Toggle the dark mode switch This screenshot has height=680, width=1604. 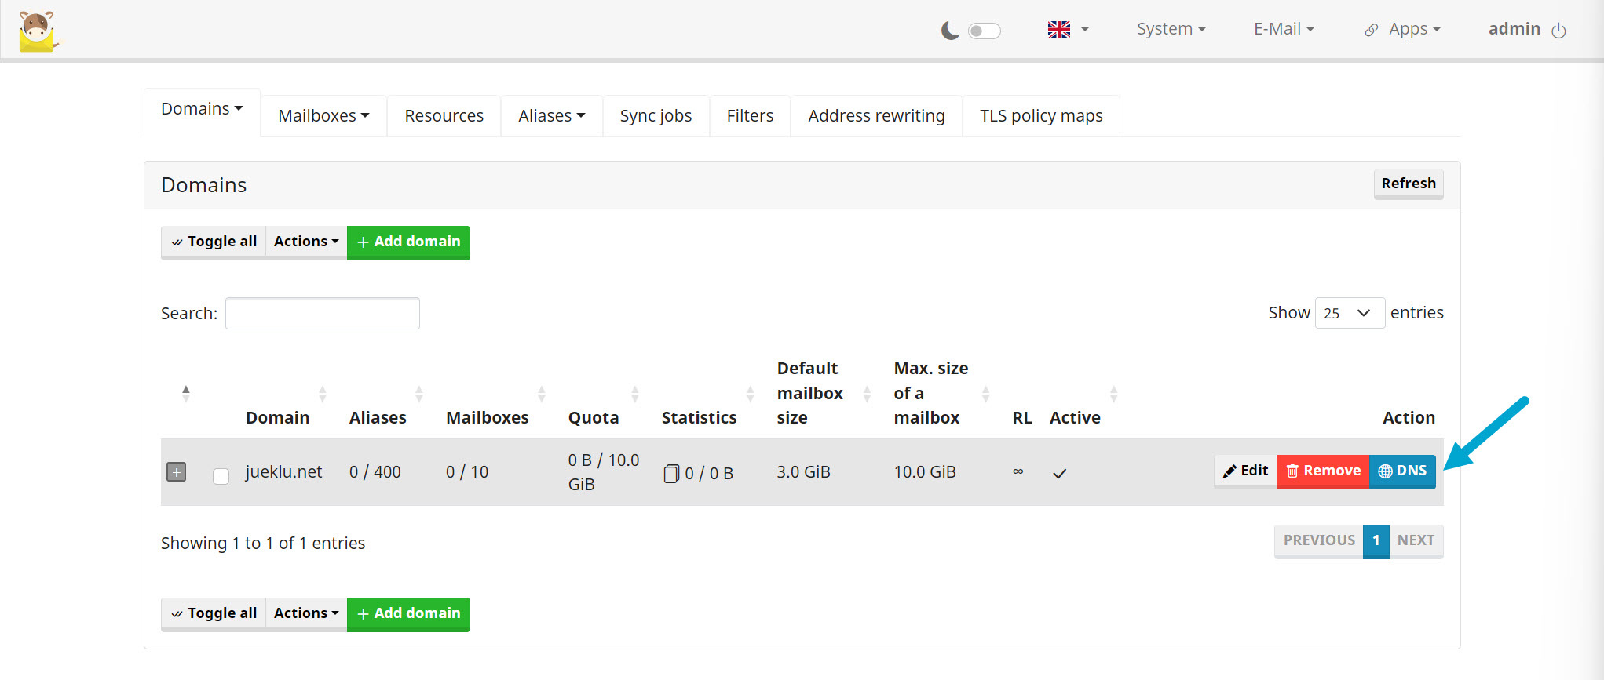[x=984, y=31]
